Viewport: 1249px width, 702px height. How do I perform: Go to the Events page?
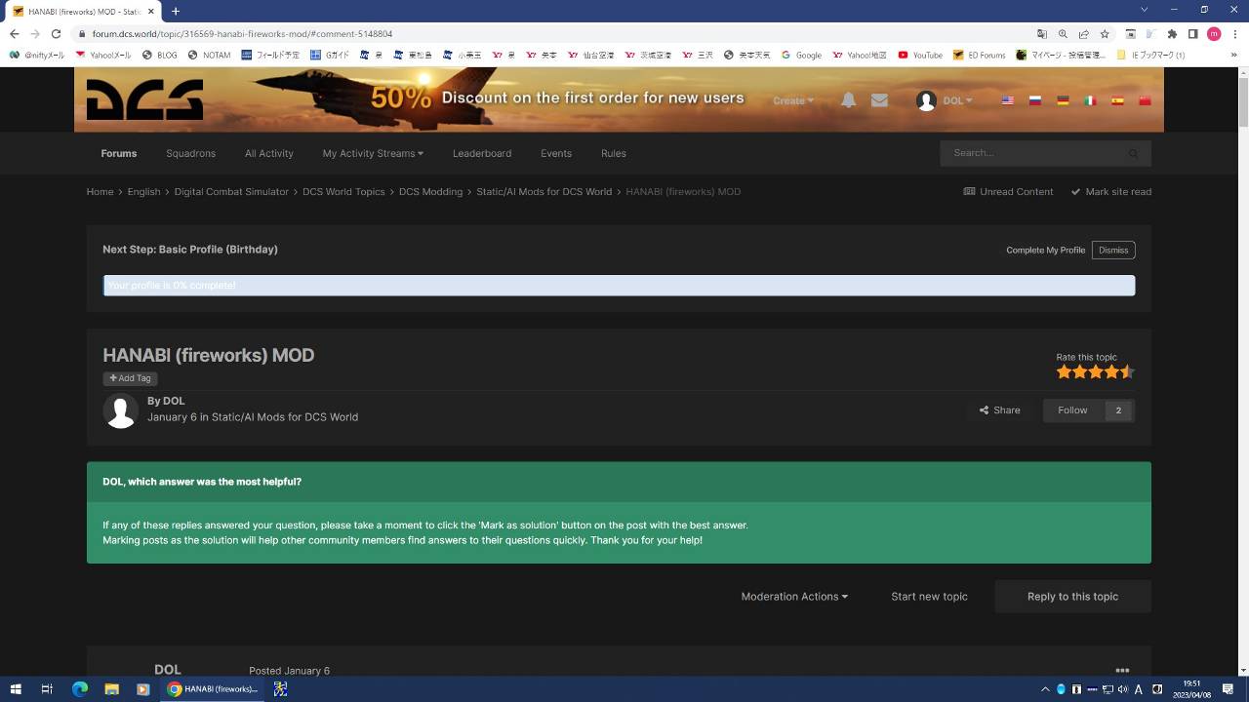pyautogui.click(x=556, y=153)
